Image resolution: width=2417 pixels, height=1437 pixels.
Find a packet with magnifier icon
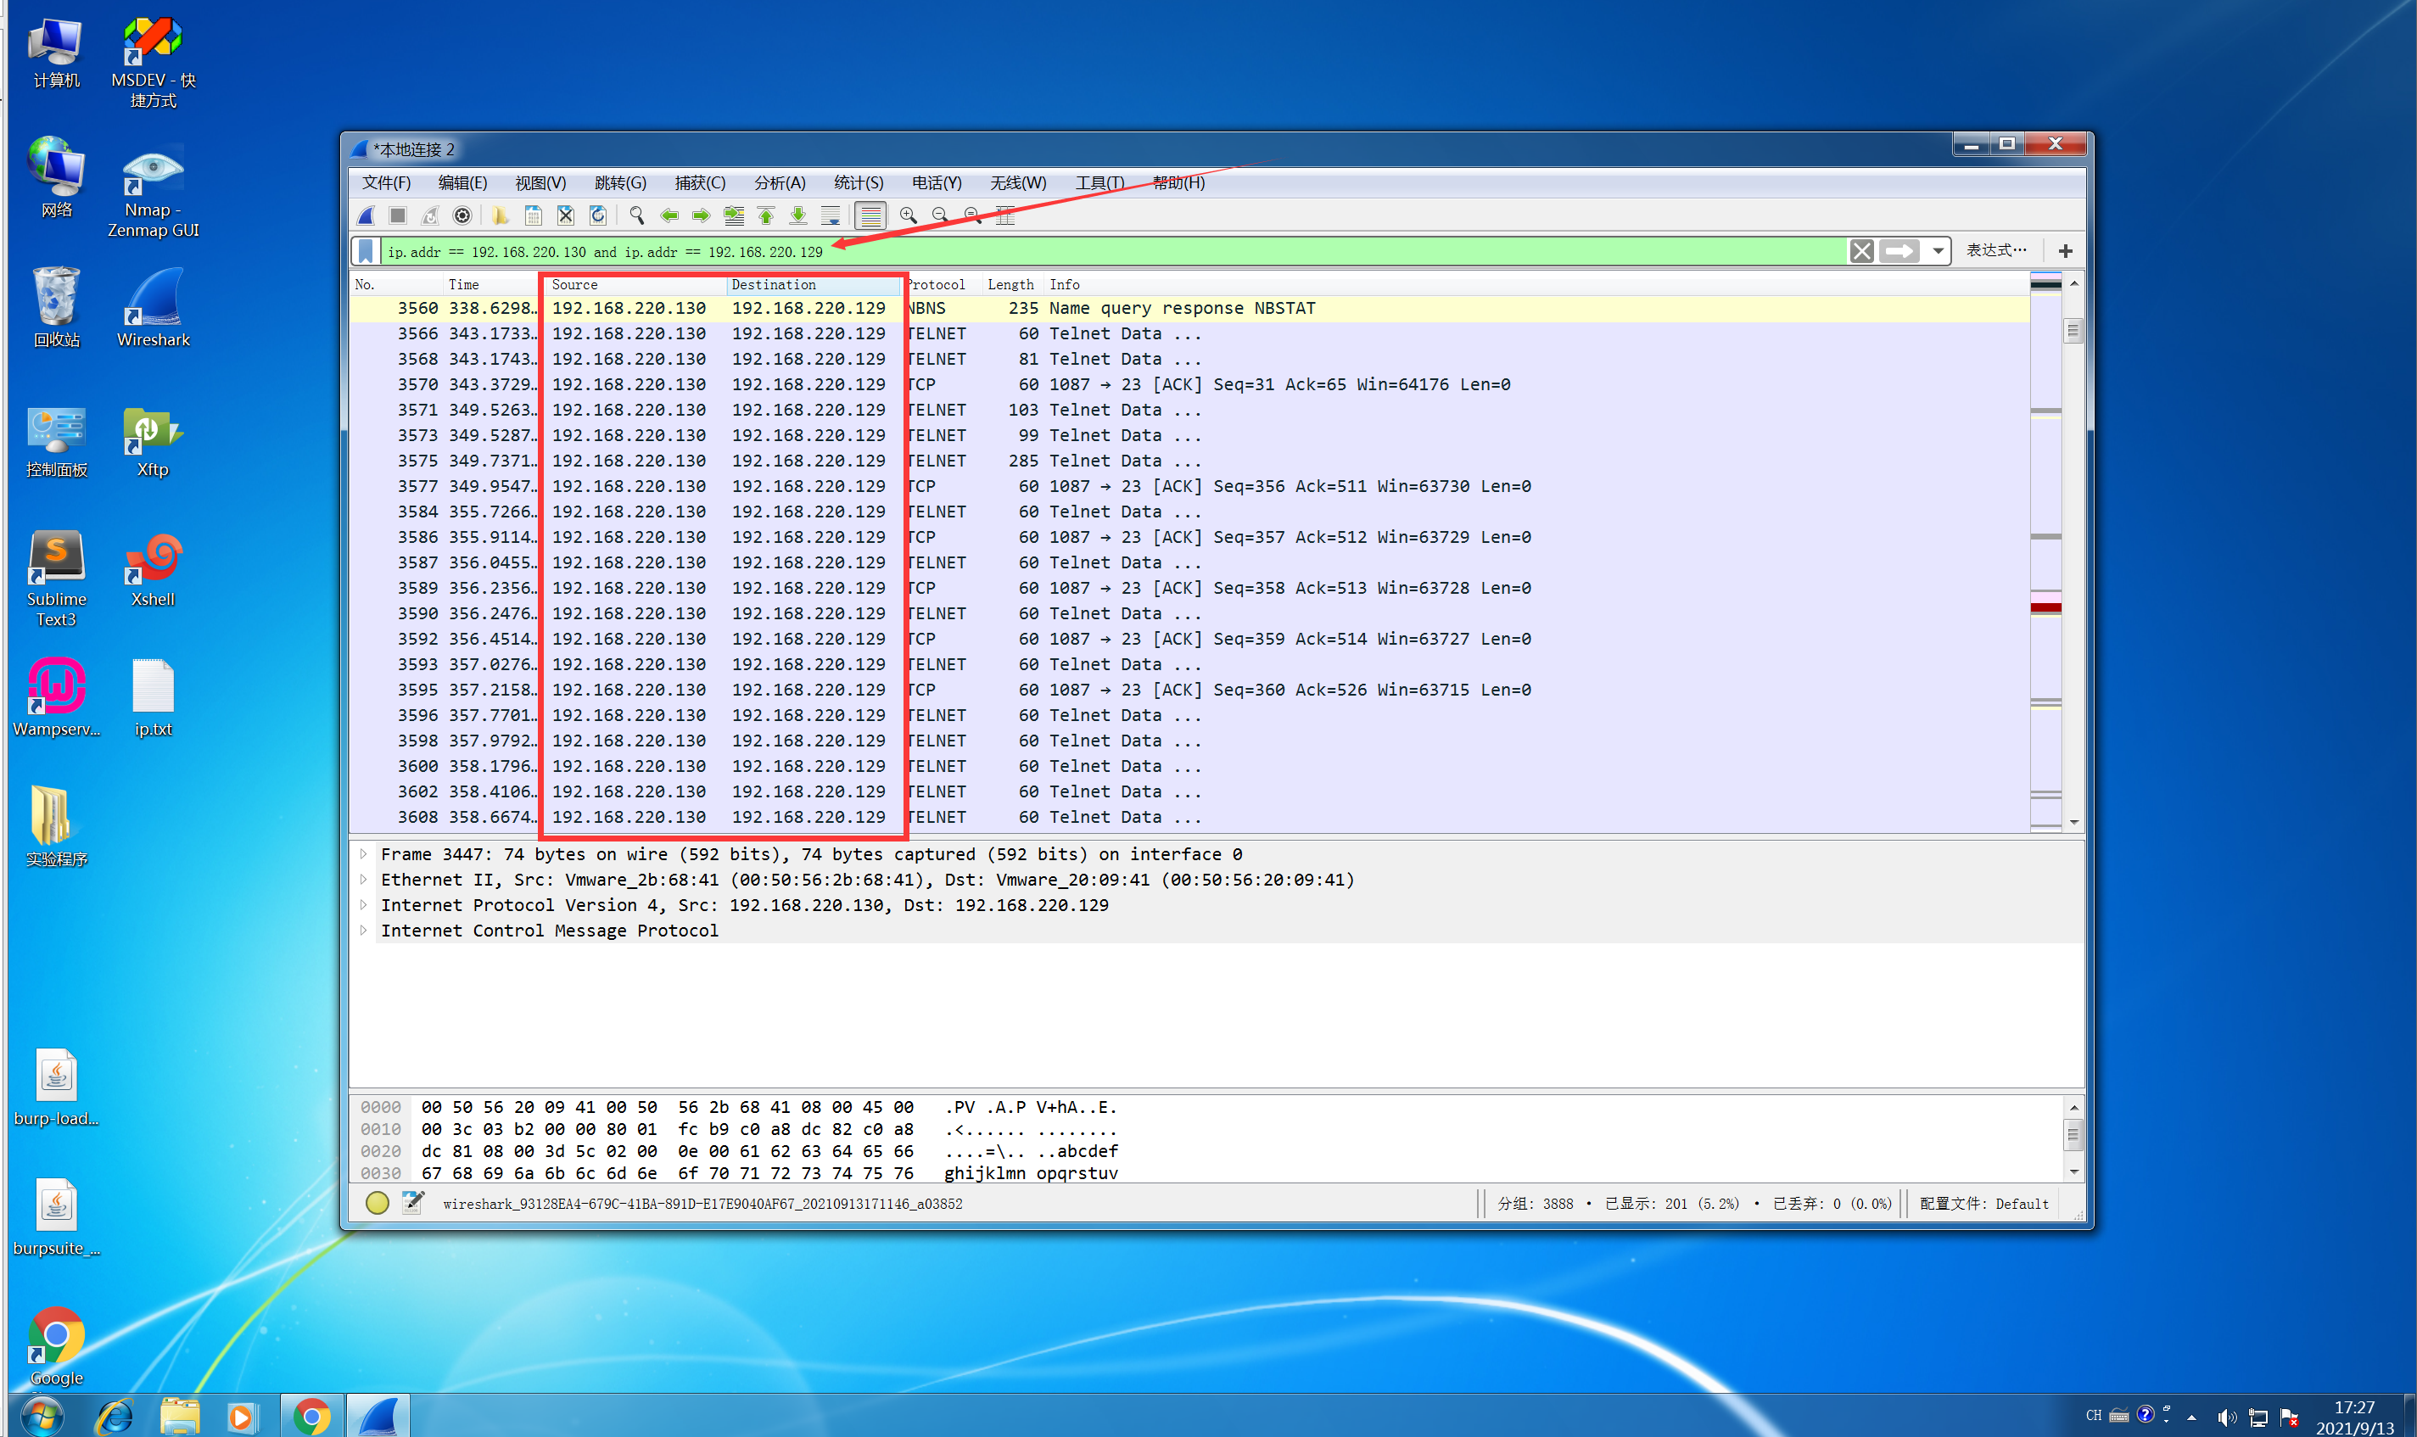point(636,216)
